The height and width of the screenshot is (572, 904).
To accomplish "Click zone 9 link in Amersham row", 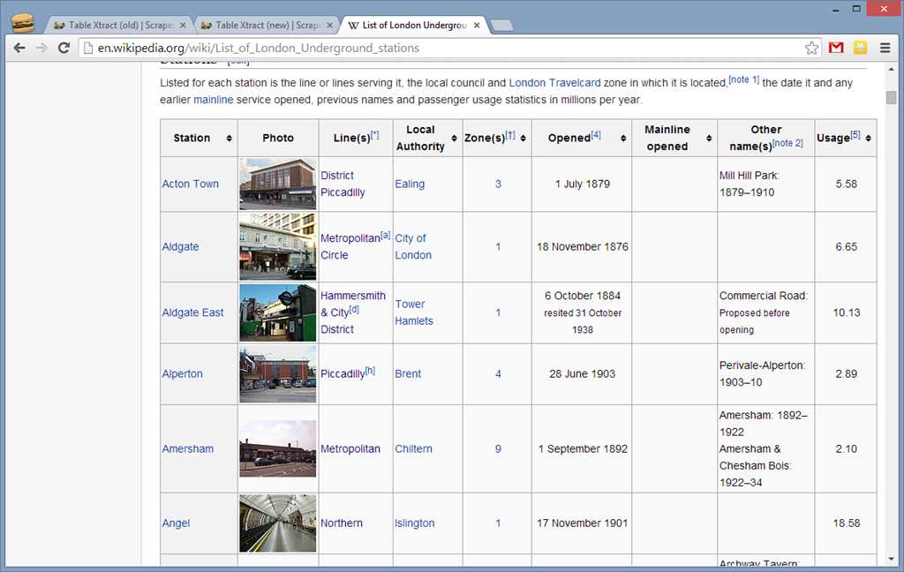I will coord(498,448).
